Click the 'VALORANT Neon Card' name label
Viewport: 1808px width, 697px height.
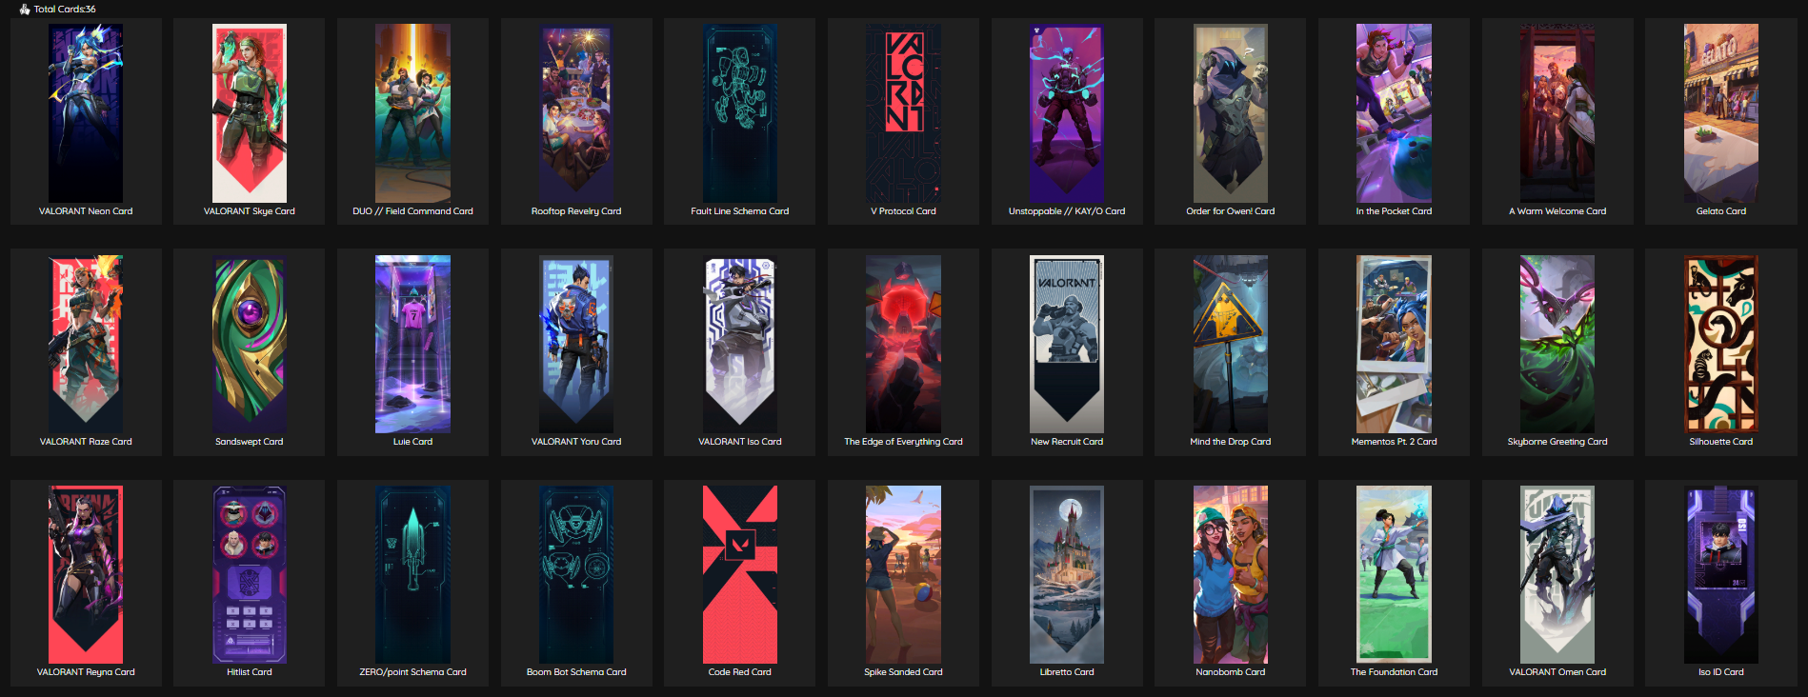click(x=86, y=211)
